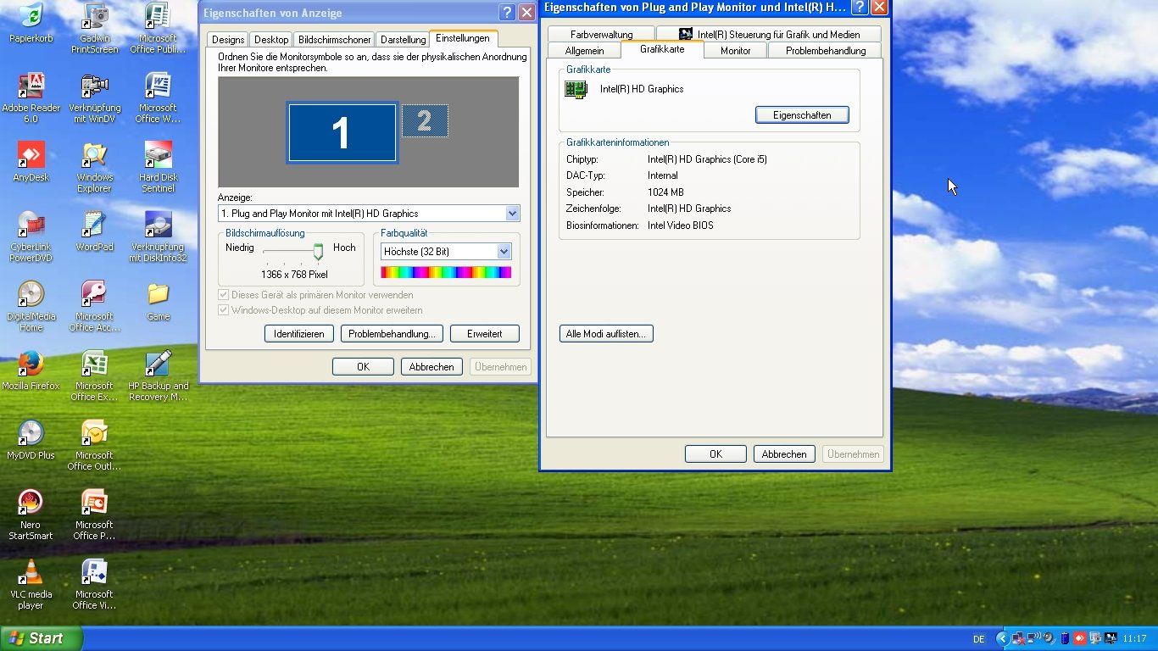1158x651 pixels.
Task: Select the Nero StartSmart icon
Action: click(x=31, y=515)
